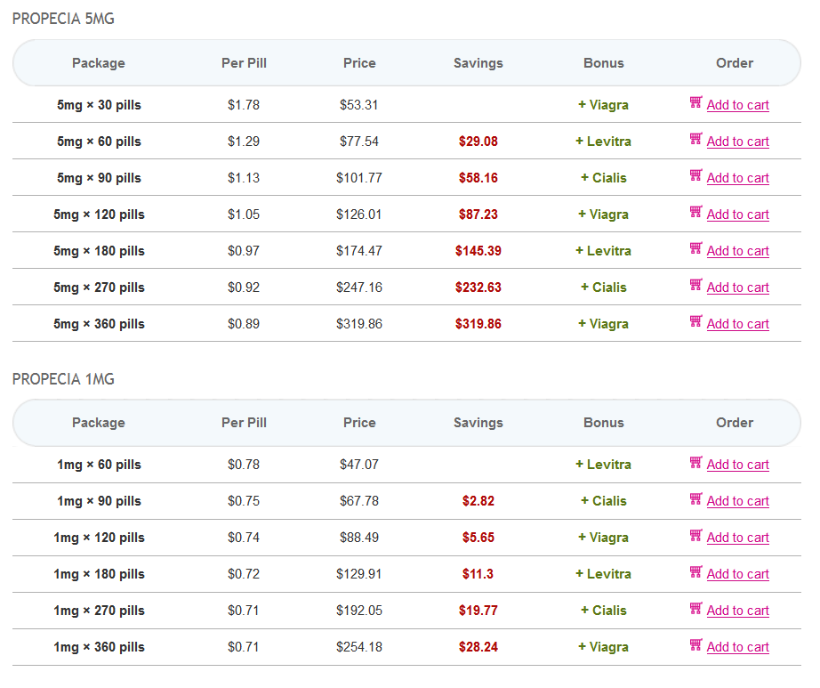This screenshot has width=820, height=688.
Task: Click the cart icon for 1mg × 270 pills
Action: [x=695, y=609]
